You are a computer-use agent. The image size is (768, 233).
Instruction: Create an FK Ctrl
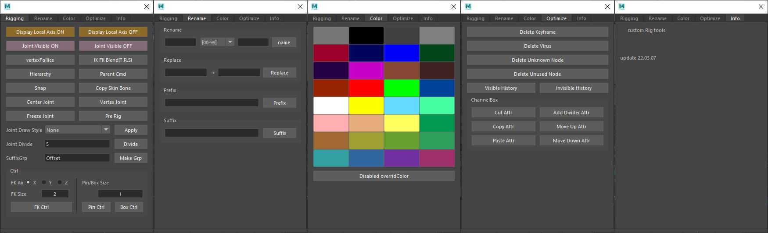41,207
